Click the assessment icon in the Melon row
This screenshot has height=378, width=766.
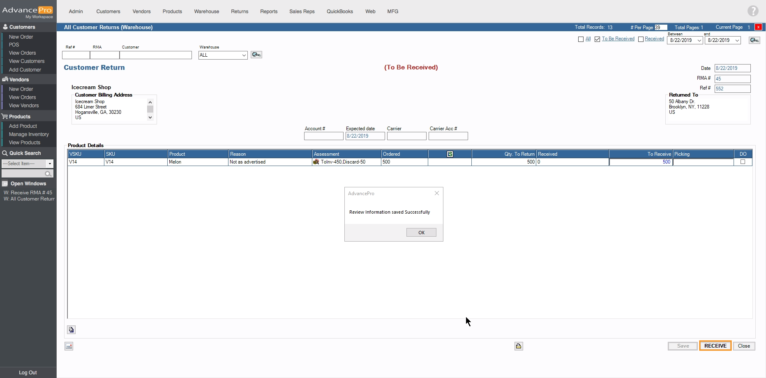pyautogui.click(x=316, y=162)
